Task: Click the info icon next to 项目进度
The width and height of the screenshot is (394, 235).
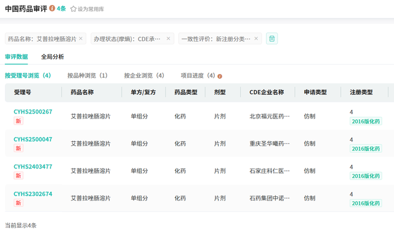Action: pos(220,76)
